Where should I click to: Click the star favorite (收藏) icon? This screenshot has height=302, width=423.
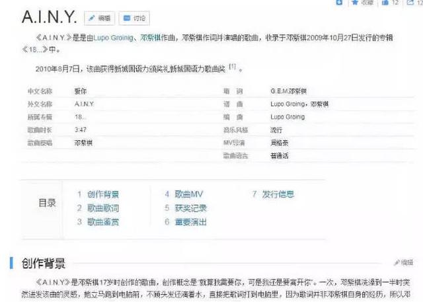click(355, 2)
